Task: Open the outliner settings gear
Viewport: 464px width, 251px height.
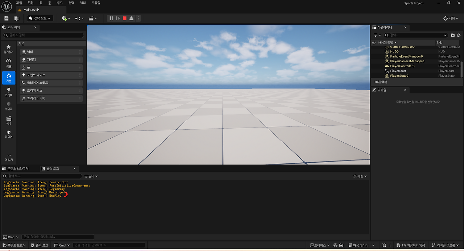Action: pyautogui.click(x=459, y=35)
